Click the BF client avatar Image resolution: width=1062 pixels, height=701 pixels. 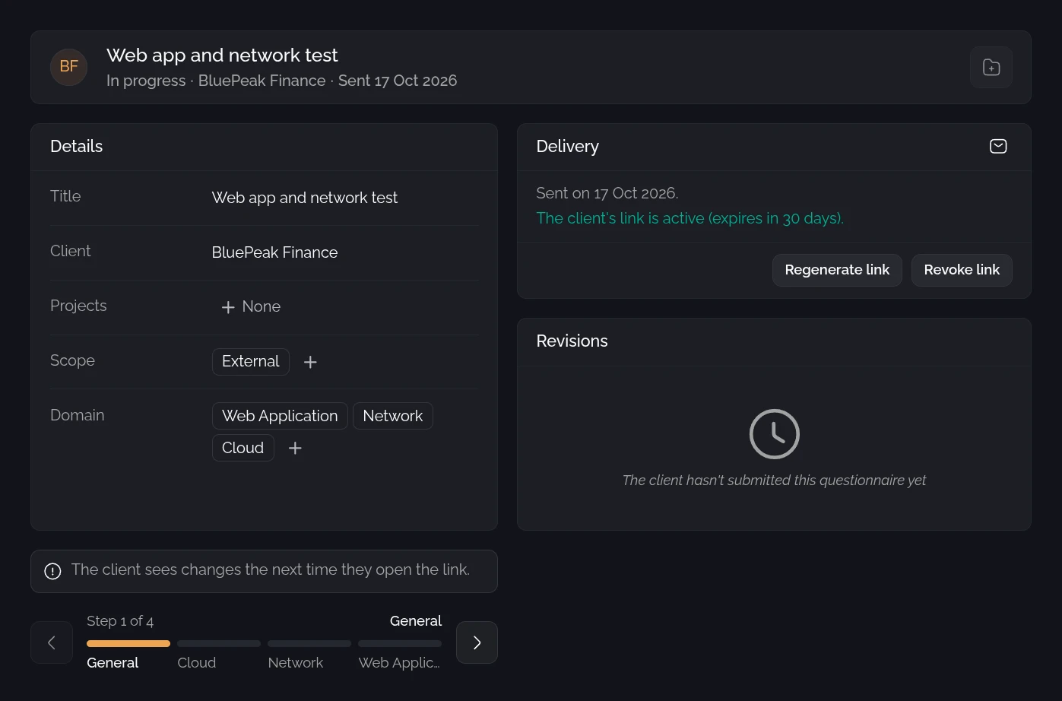tap(69, 67)
